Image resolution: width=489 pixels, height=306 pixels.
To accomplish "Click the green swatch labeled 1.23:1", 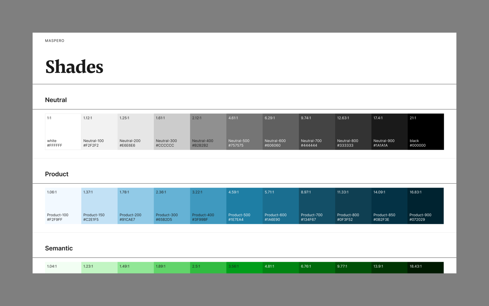I will (x=99, y=268).
